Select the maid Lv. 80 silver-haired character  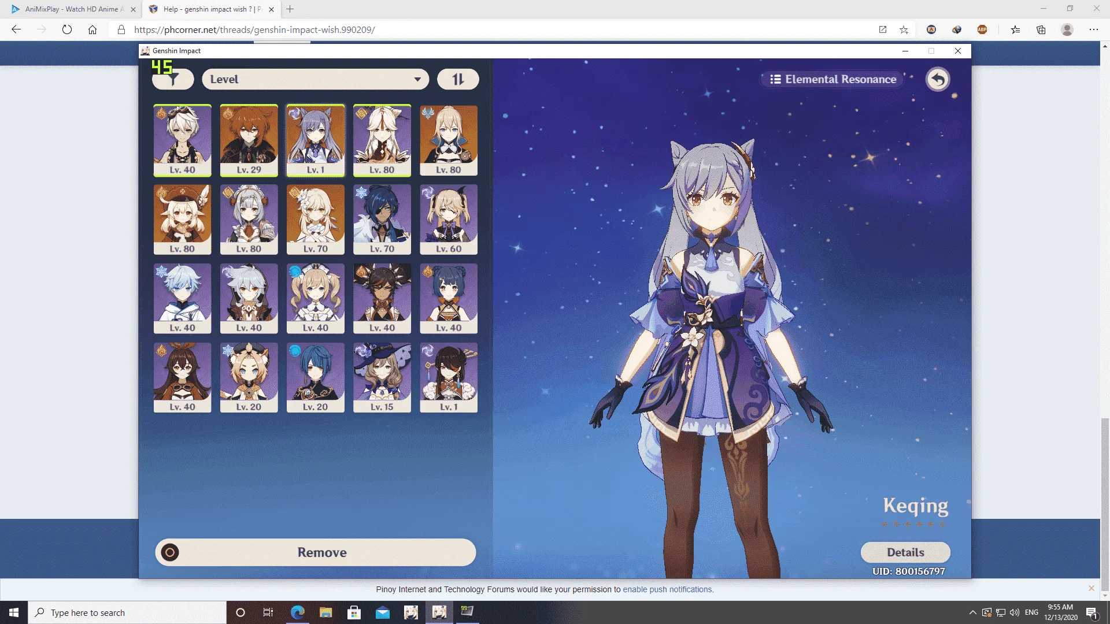pos(249,220)
